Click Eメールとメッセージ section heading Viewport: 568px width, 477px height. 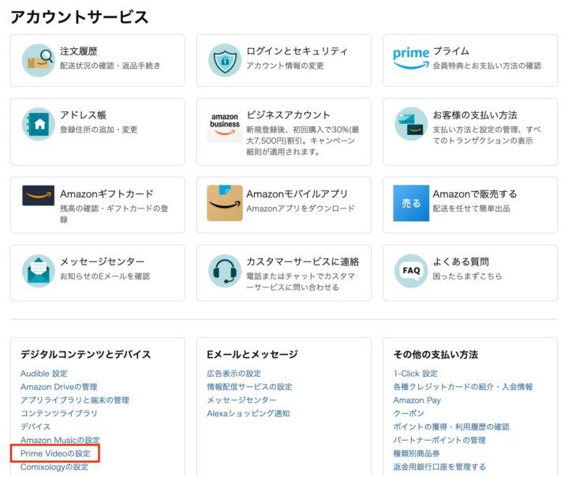point(252,354)
